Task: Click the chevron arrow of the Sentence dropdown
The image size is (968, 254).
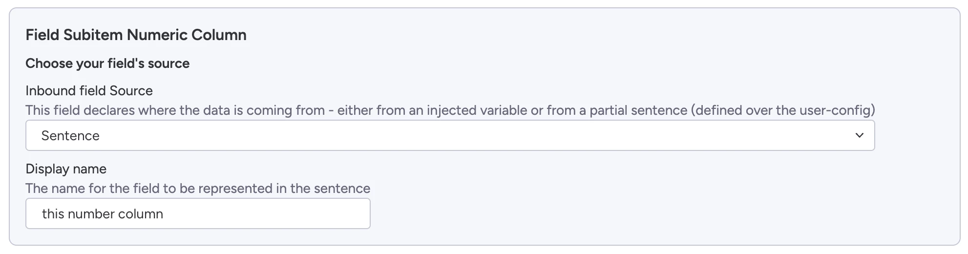Action: [x=860, y=135]
